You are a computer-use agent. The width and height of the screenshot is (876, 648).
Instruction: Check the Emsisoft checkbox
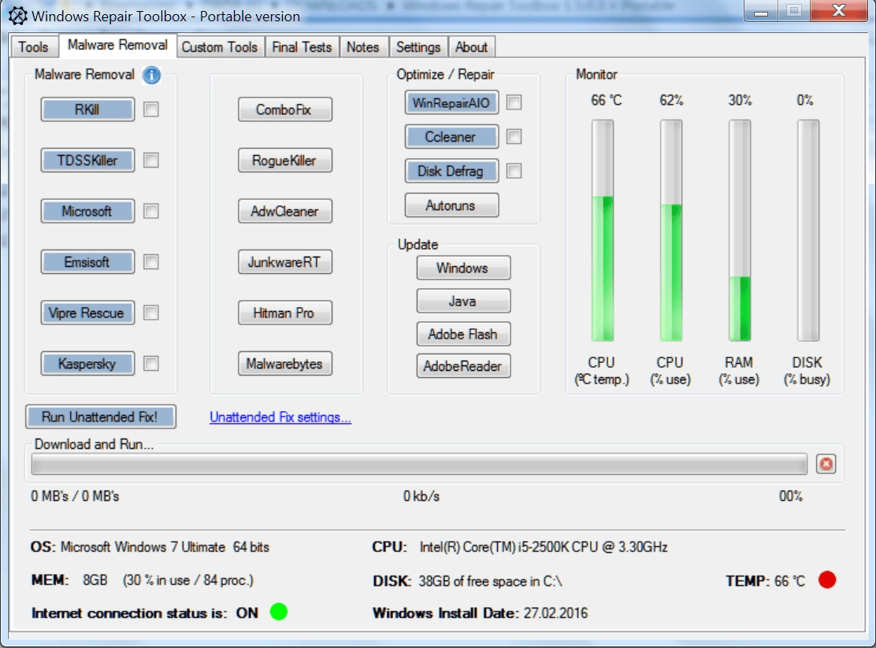pyautogui.click(x=150, y=262)
